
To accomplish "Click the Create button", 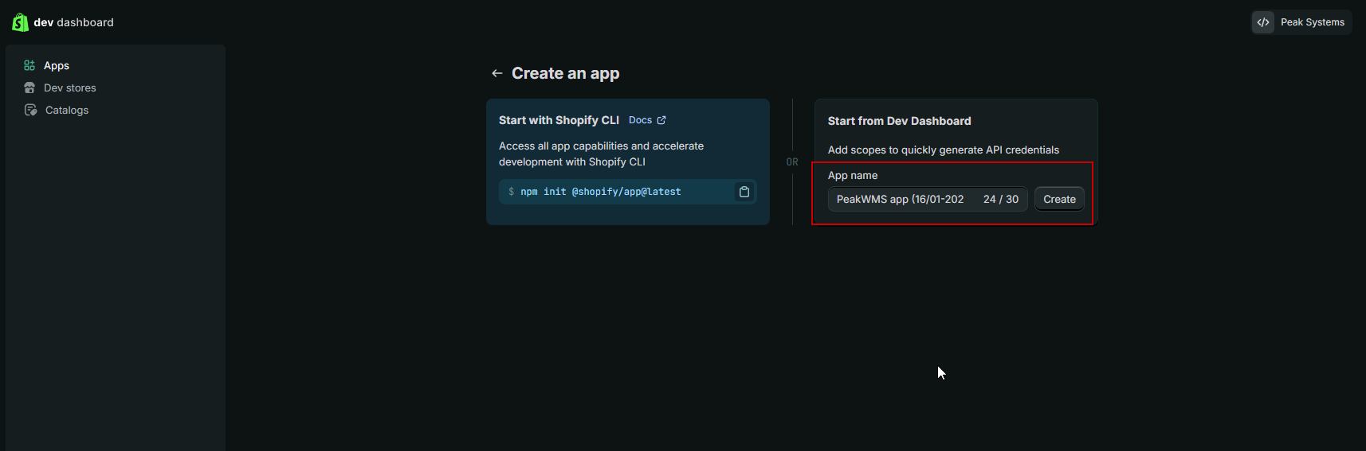I will [1059, 199].
